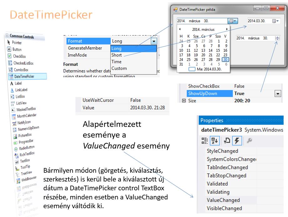Choose the PictureBox control icon
This screenshot has width=288, height=217.
(15, 136)
